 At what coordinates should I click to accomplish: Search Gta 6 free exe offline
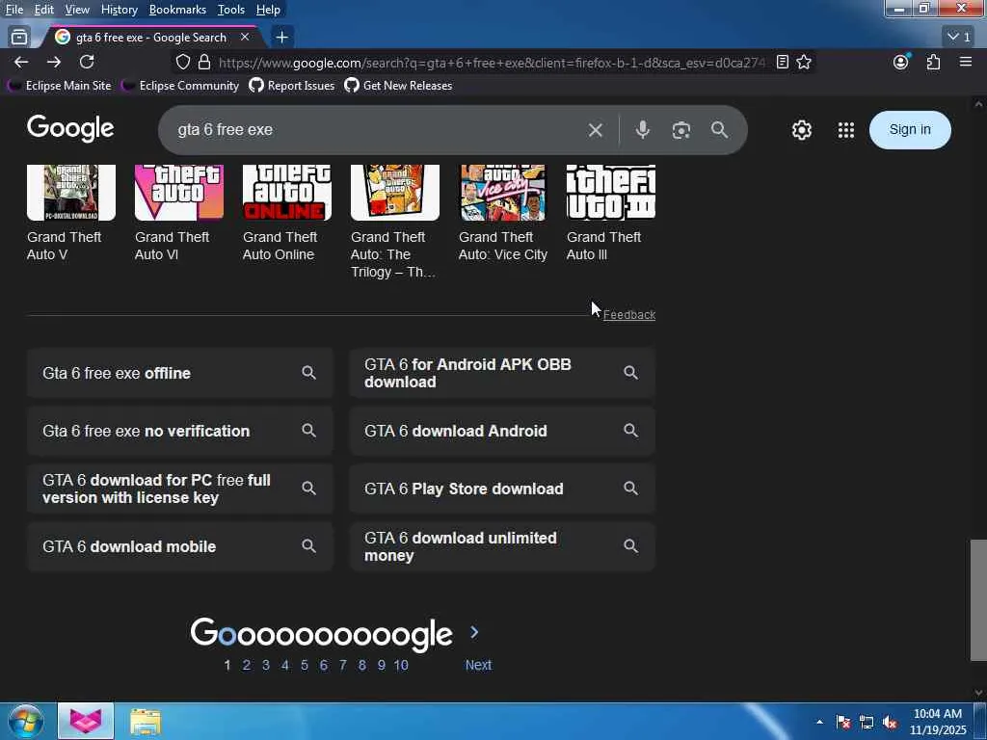pos(179,373)
